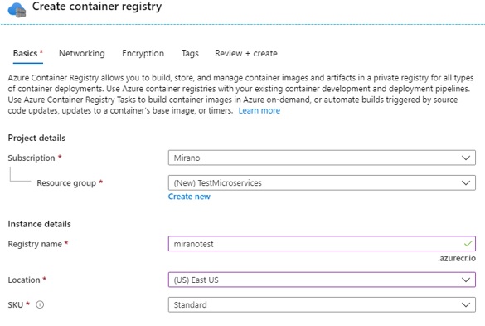Click the Create container registry title
This screenshot has height=326, width=485.
tap(97, 7)
